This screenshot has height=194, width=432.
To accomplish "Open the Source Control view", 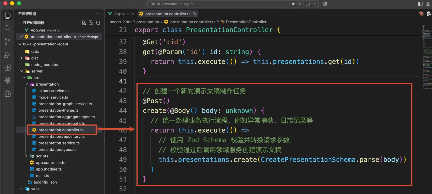I will [x=8, y=41].
